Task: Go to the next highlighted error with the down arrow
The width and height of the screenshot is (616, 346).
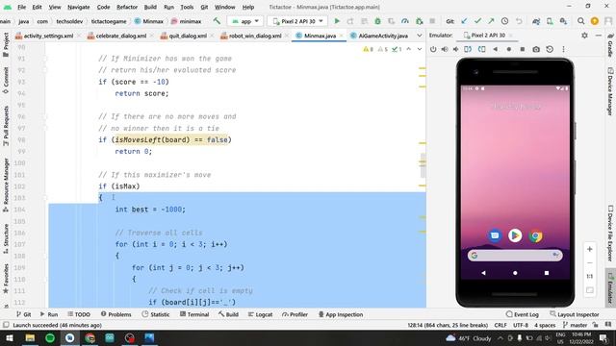Action: click(x=420, y=49)
